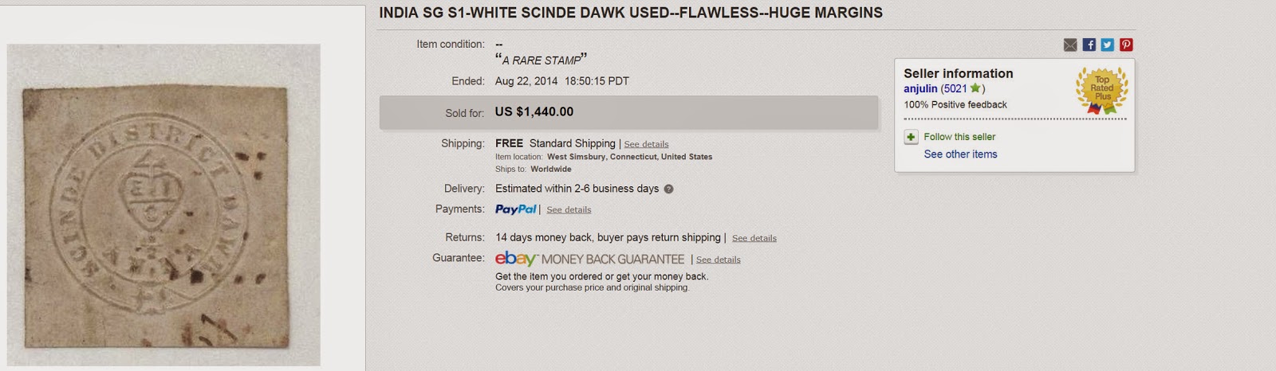The image size is (1276, 371).
Task: Pin this listing on Pinterest
Action: tap(1126, 45)
